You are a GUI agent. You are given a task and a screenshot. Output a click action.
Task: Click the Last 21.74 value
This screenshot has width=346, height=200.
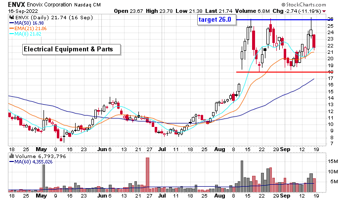[218, 11]
